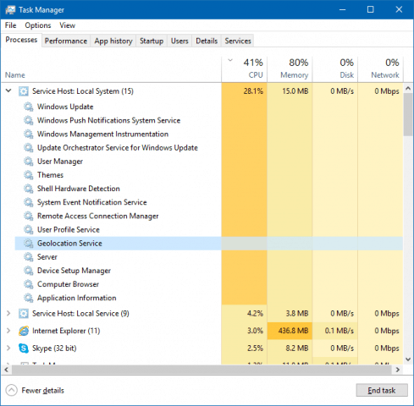Viewport: 414px width, 406px height.
Task: Click the Computer Browser service gear icon
Action: pos(28,284)
